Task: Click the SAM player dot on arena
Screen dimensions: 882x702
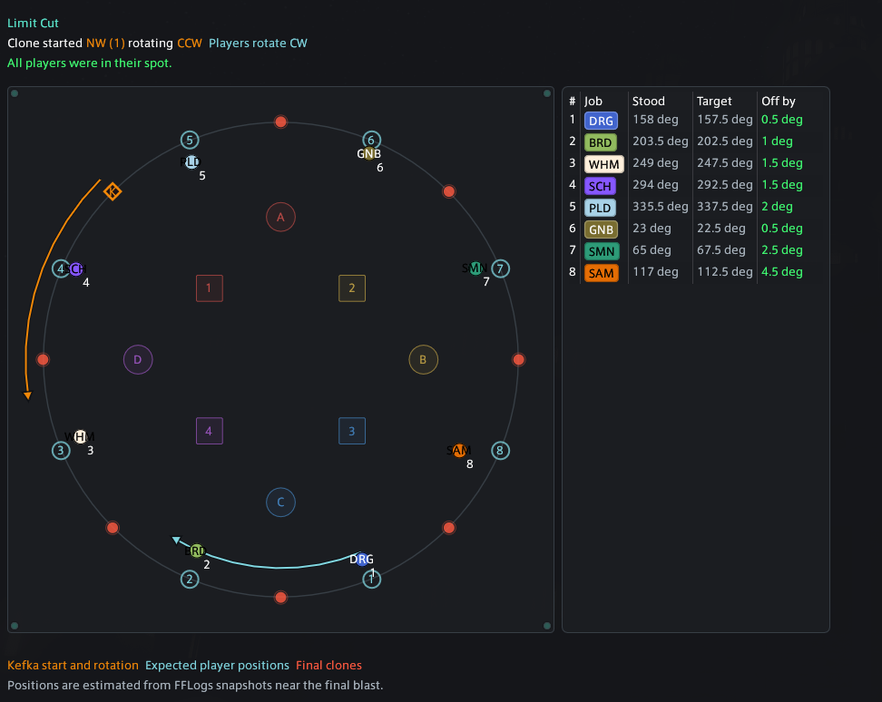Action: [x=459, y=450]
